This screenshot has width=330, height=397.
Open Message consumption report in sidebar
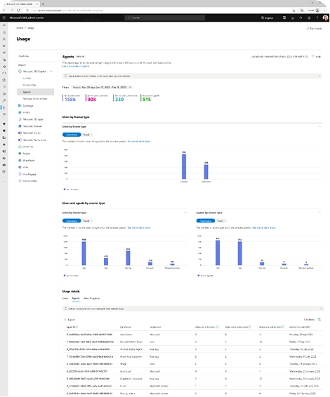click(x=35, y=99)
